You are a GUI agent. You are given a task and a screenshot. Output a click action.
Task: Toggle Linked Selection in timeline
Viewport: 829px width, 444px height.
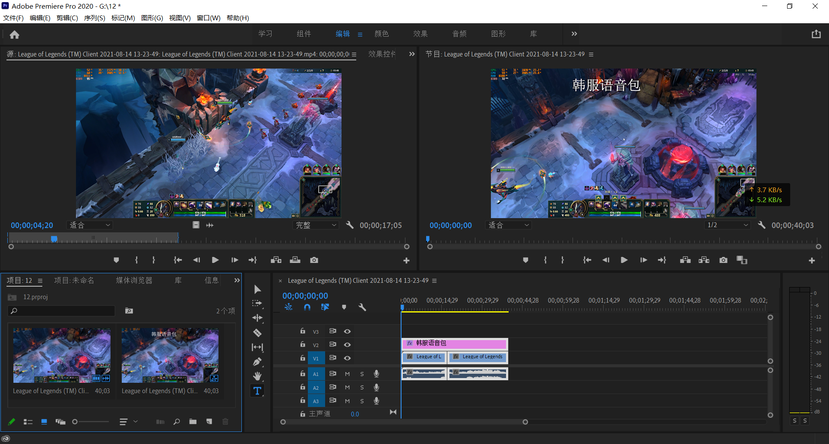325,307
